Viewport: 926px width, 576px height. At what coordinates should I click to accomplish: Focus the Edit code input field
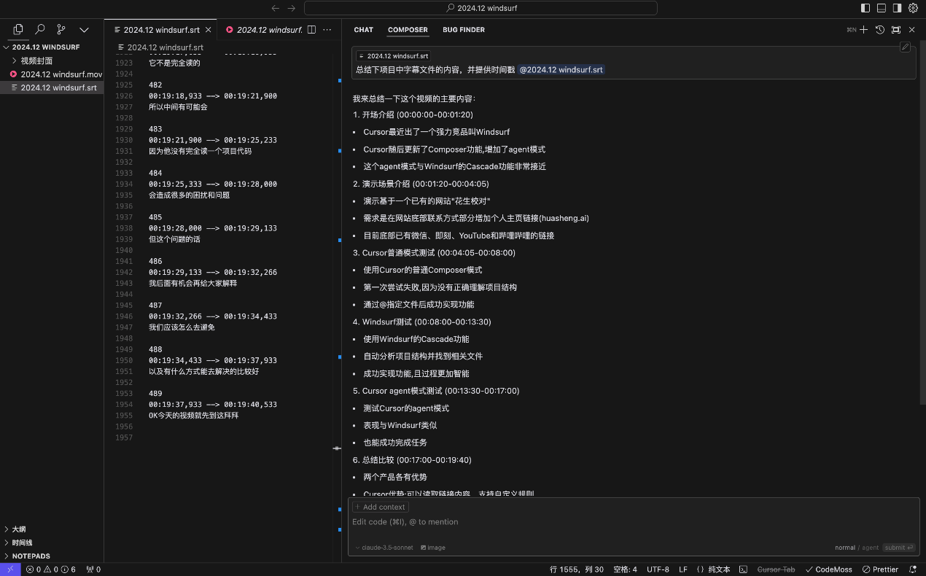[583, 522]
